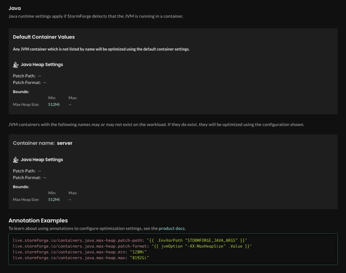Click the max-heap.min "128Mi" annotation line

pyautogui.click(x=80, y=252)
